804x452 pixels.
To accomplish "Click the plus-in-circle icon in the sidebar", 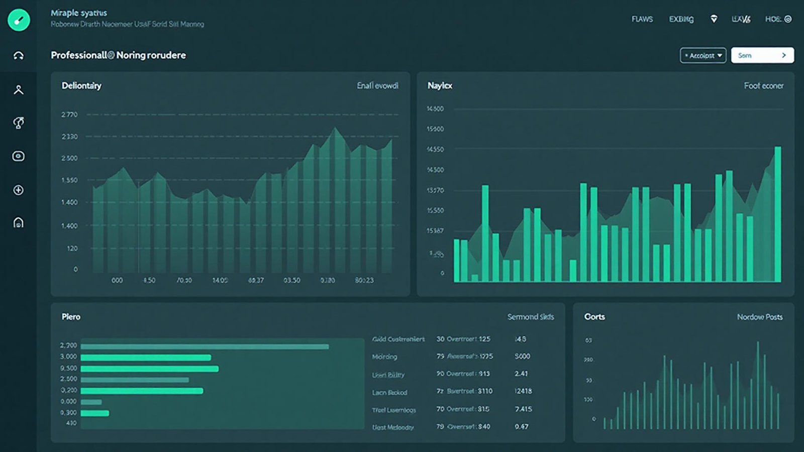I will [19, 190].
